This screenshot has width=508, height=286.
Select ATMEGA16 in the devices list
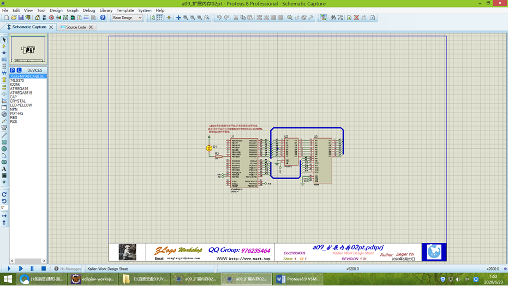[x=19, y=89]
